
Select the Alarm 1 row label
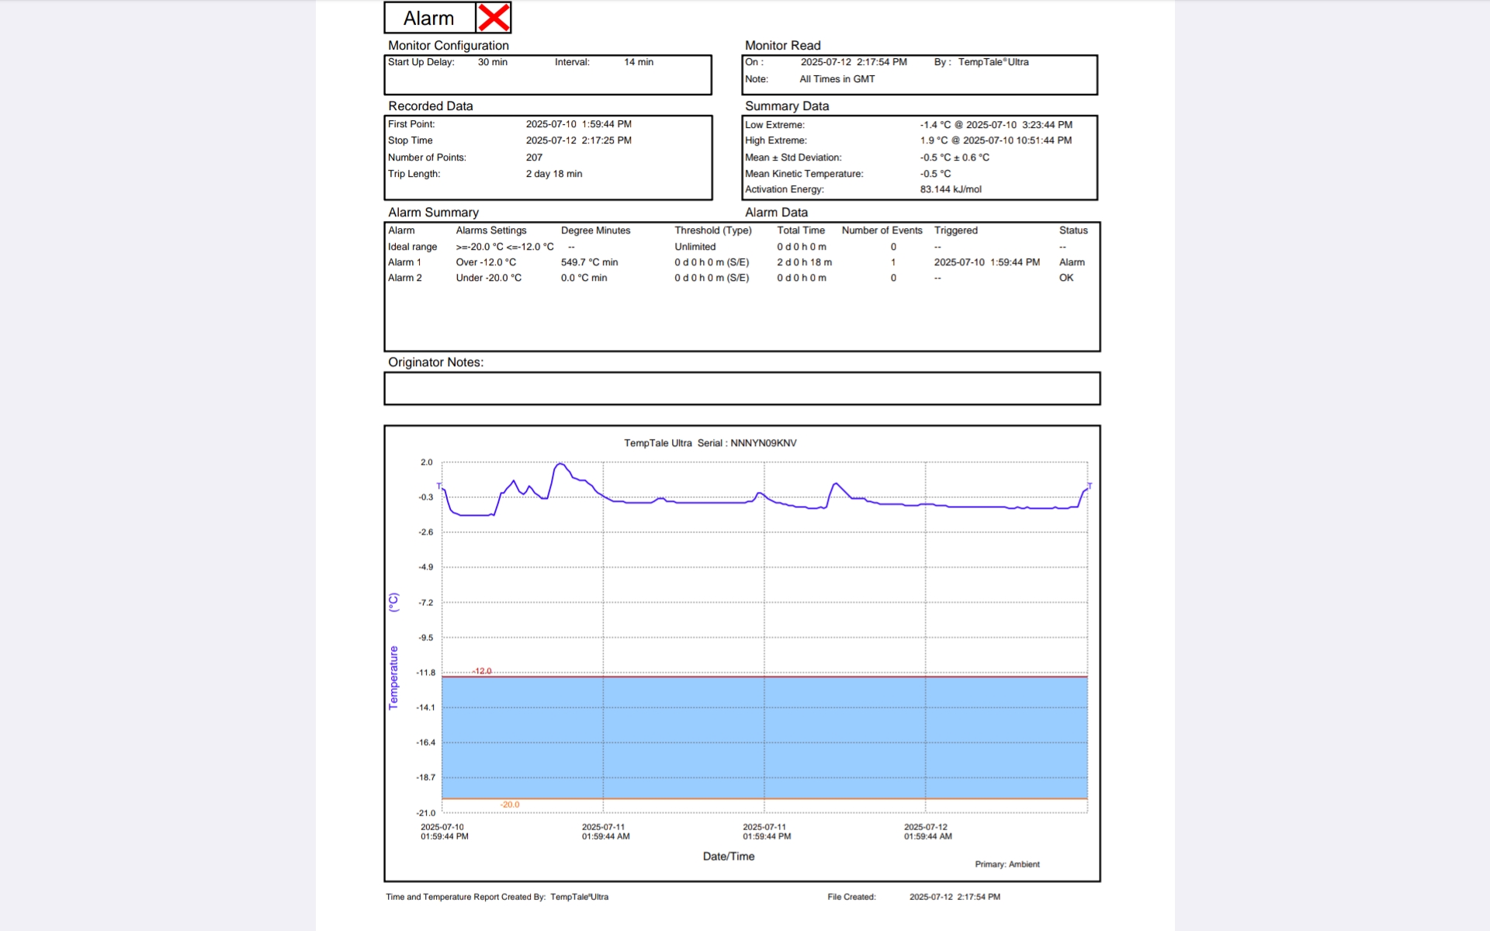pos(404,262)
